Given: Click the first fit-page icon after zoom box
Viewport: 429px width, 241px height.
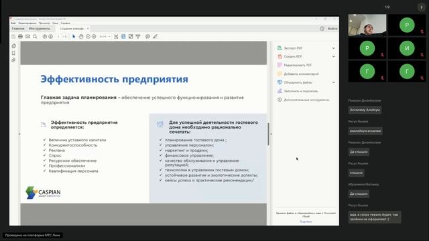Looking at the screenshot, I should pyautogui.click(x=116, y=36).
